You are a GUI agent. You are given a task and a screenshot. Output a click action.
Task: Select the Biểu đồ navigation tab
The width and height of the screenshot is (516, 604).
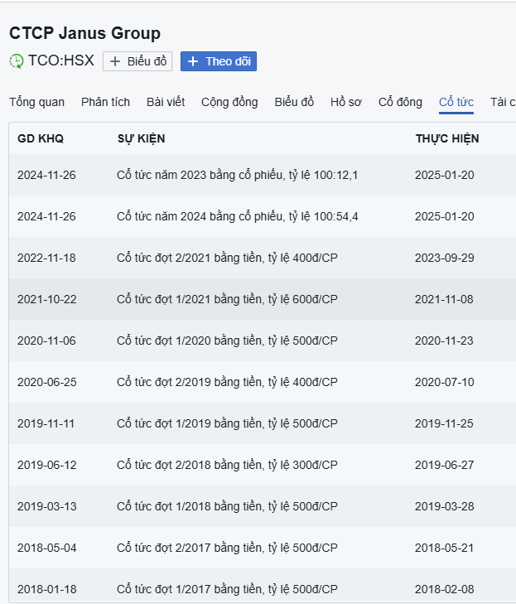294,102
